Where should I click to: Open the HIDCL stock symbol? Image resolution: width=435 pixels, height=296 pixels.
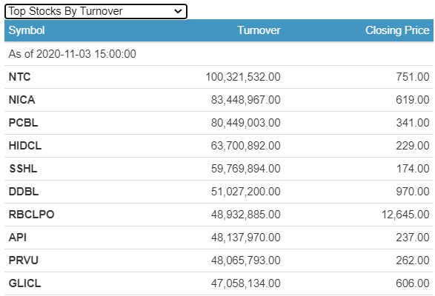coord(25,146)
